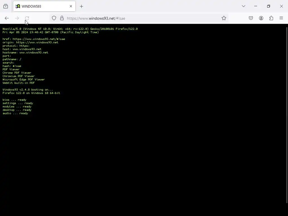288x216 pixels.
Task: Select the WINDOWS93 tab
Action: [x=44, y=6]
